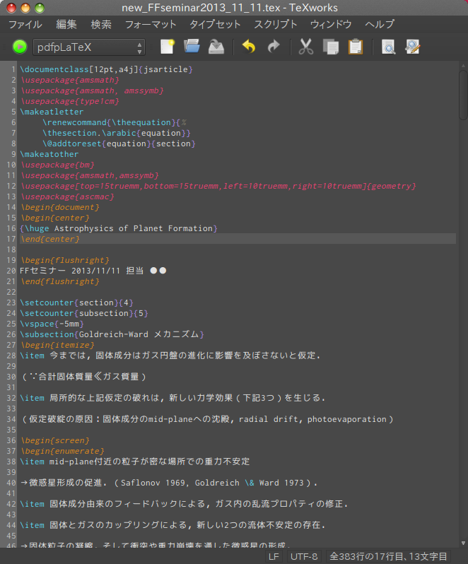The width and height of the screenshot is (468, 564).
Task: Click the Copy icon
Action: 331,47
